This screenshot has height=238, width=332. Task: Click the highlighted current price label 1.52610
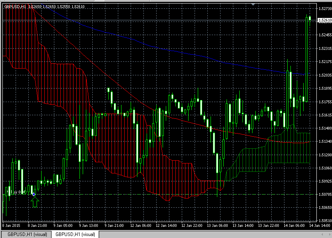(x=325, y=20)
